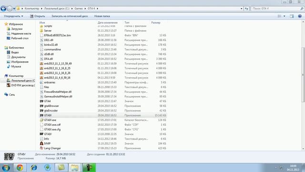Select GameuxInstallHelper.dll file icon
The width and height of the screenshot is (305, 172).
[41, 97]
